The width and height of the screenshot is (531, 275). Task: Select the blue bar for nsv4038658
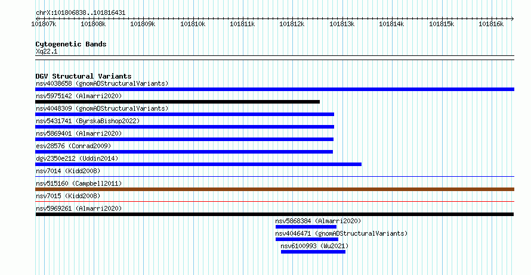[274, 89]
